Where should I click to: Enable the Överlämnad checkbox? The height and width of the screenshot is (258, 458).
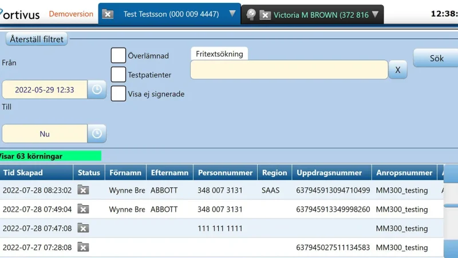(119, 56)
